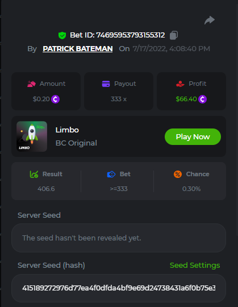Open PATRICK BATEMAN's profile link
Viewport: 238px width, 307px height.
(78, 49)
